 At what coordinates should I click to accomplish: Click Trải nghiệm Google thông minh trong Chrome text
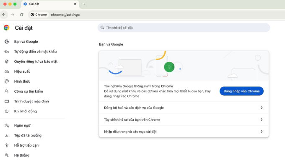pos(138,86)
